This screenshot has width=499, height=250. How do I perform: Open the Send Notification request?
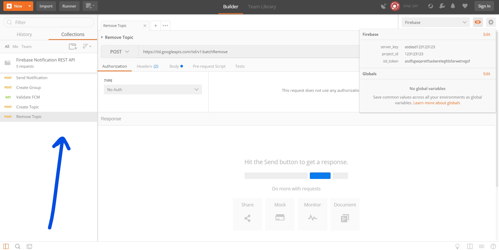(49, 78)
